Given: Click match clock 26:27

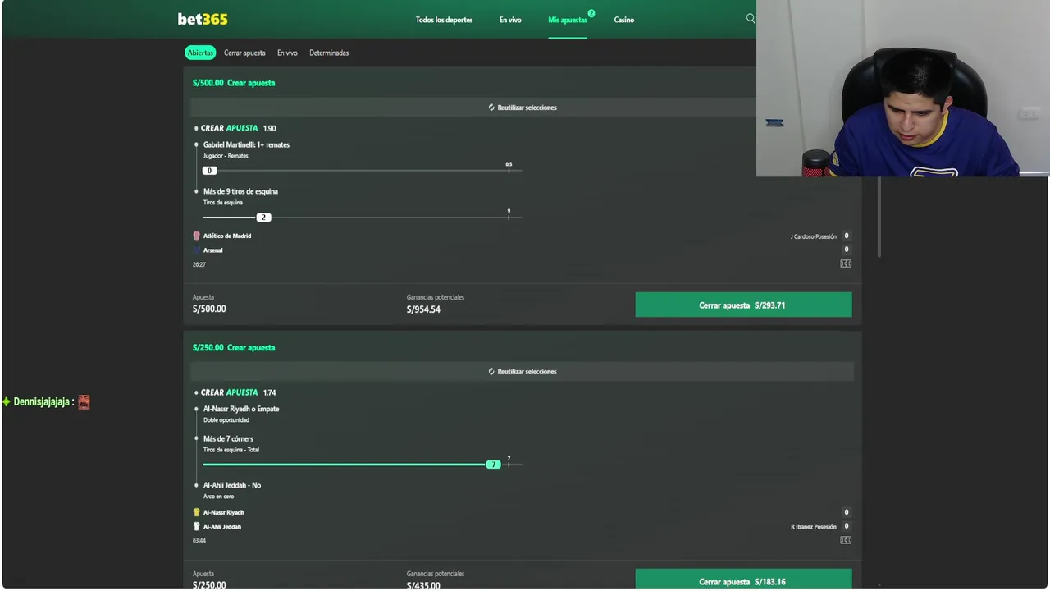Looking at the screenshot, I should (199, 264).
